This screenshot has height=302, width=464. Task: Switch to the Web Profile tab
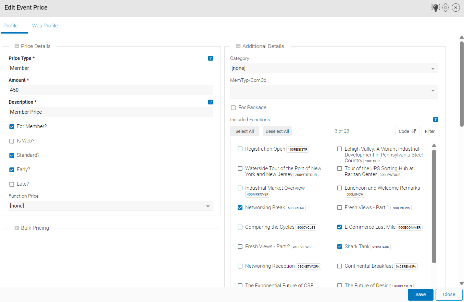[45, 26]
